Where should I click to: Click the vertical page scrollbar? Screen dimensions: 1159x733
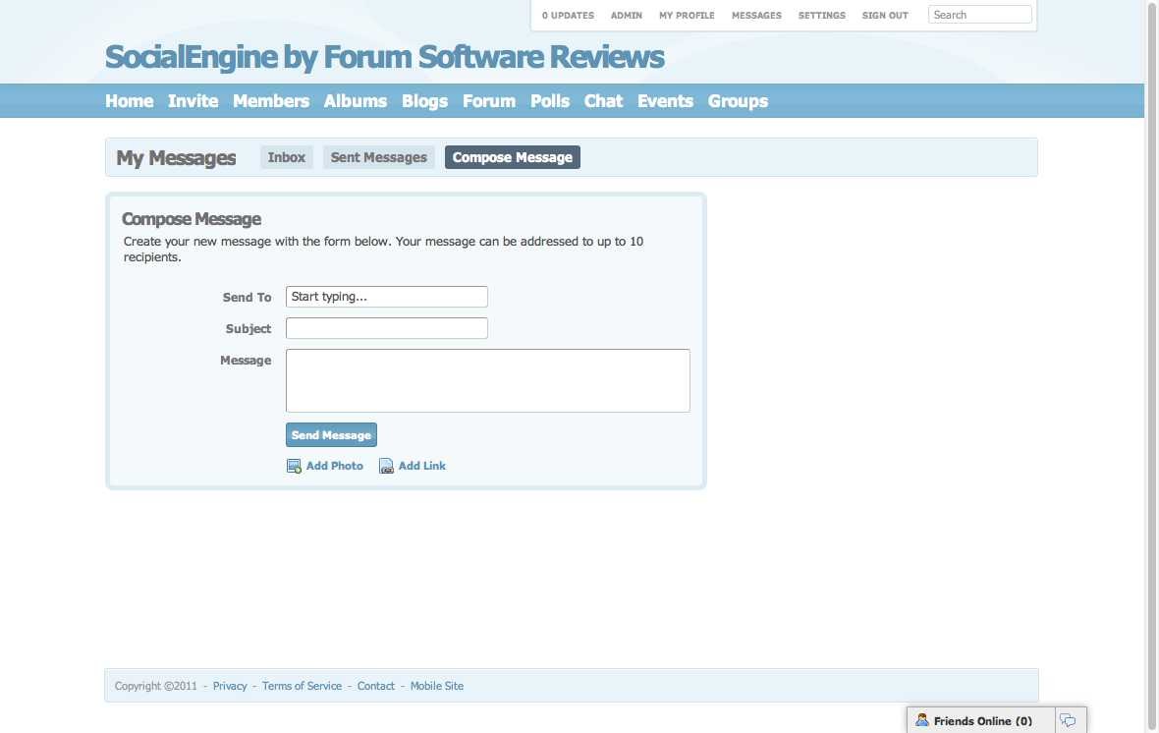click(x=1151, y=366)
